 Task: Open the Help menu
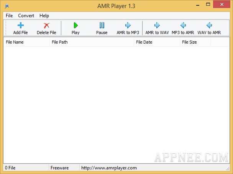[x=44, y=16]
